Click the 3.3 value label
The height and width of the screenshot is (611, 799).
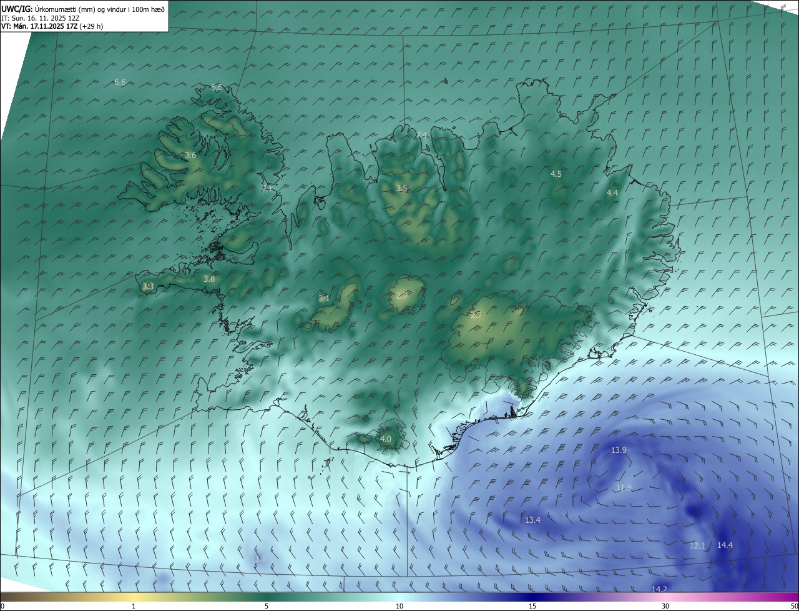point(148,286)
